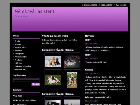The width and height of the screenshot is (140, 105).
Task: Click the Tisk print link
Action: click(x=124, y=5)
